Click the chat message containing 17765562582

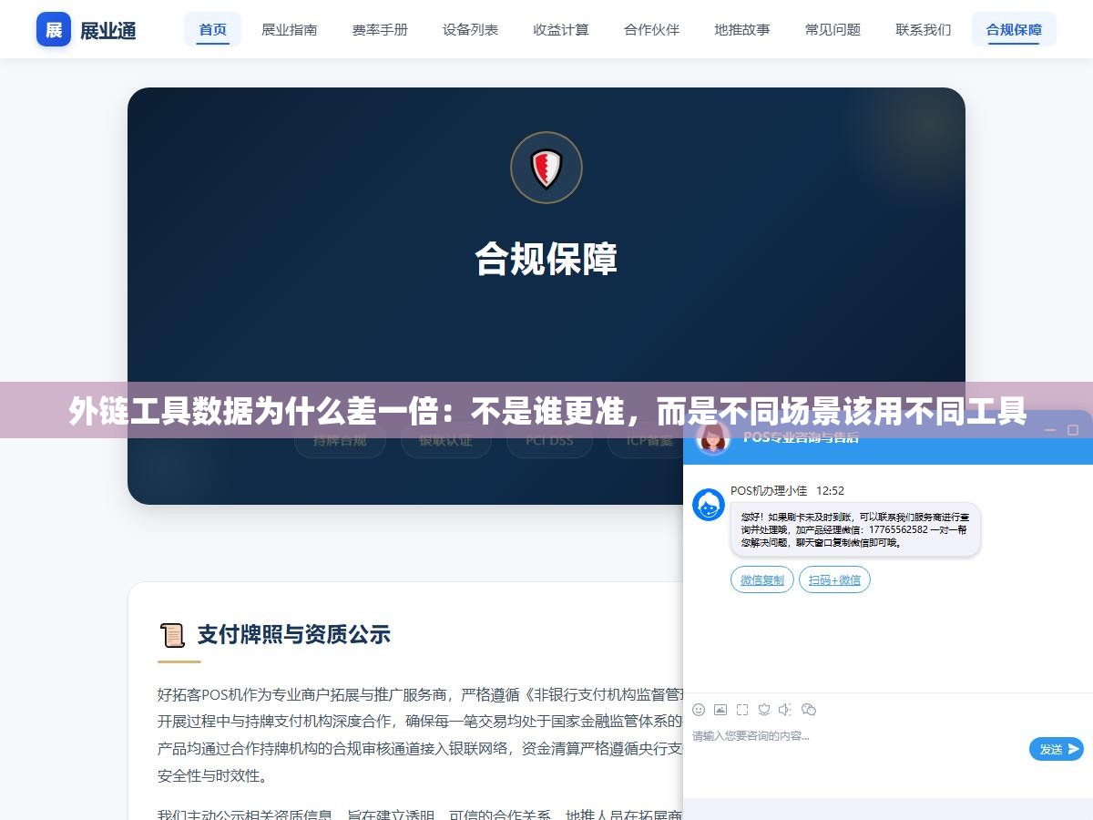(x=855, y=529)
